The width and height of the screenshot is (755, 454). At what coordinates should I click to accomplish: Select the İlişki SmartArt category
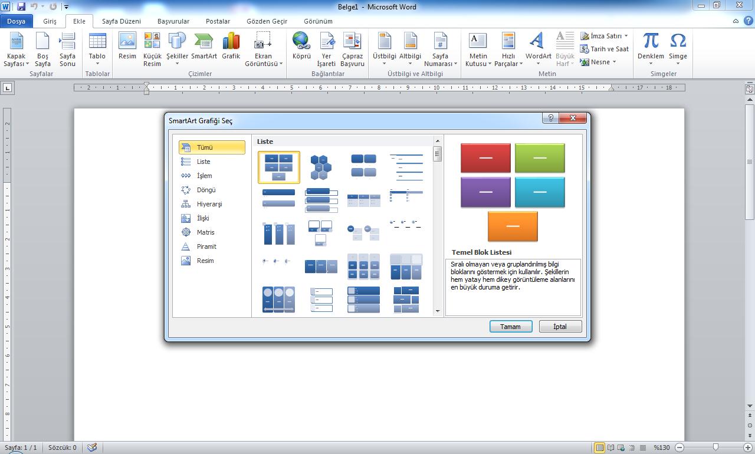pos(212,218)
